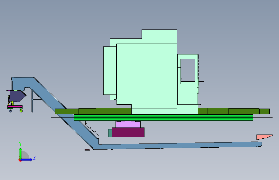Select the small teal block beside maroon base

[x=110, y=133]
